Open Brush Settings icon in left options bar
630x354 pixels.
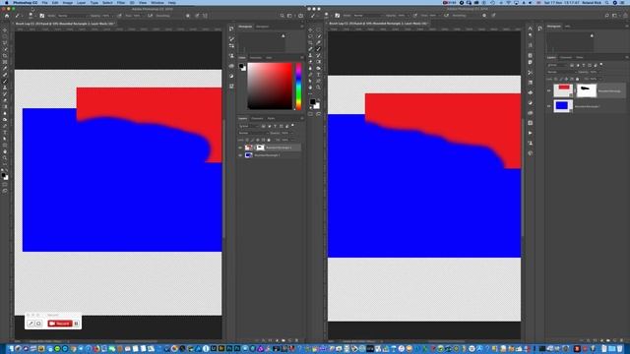click(x=41, y=16)
